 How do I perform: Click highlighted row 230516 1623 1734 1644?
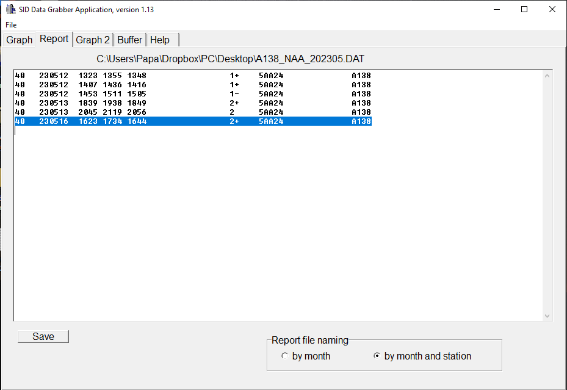coord(193,121)
